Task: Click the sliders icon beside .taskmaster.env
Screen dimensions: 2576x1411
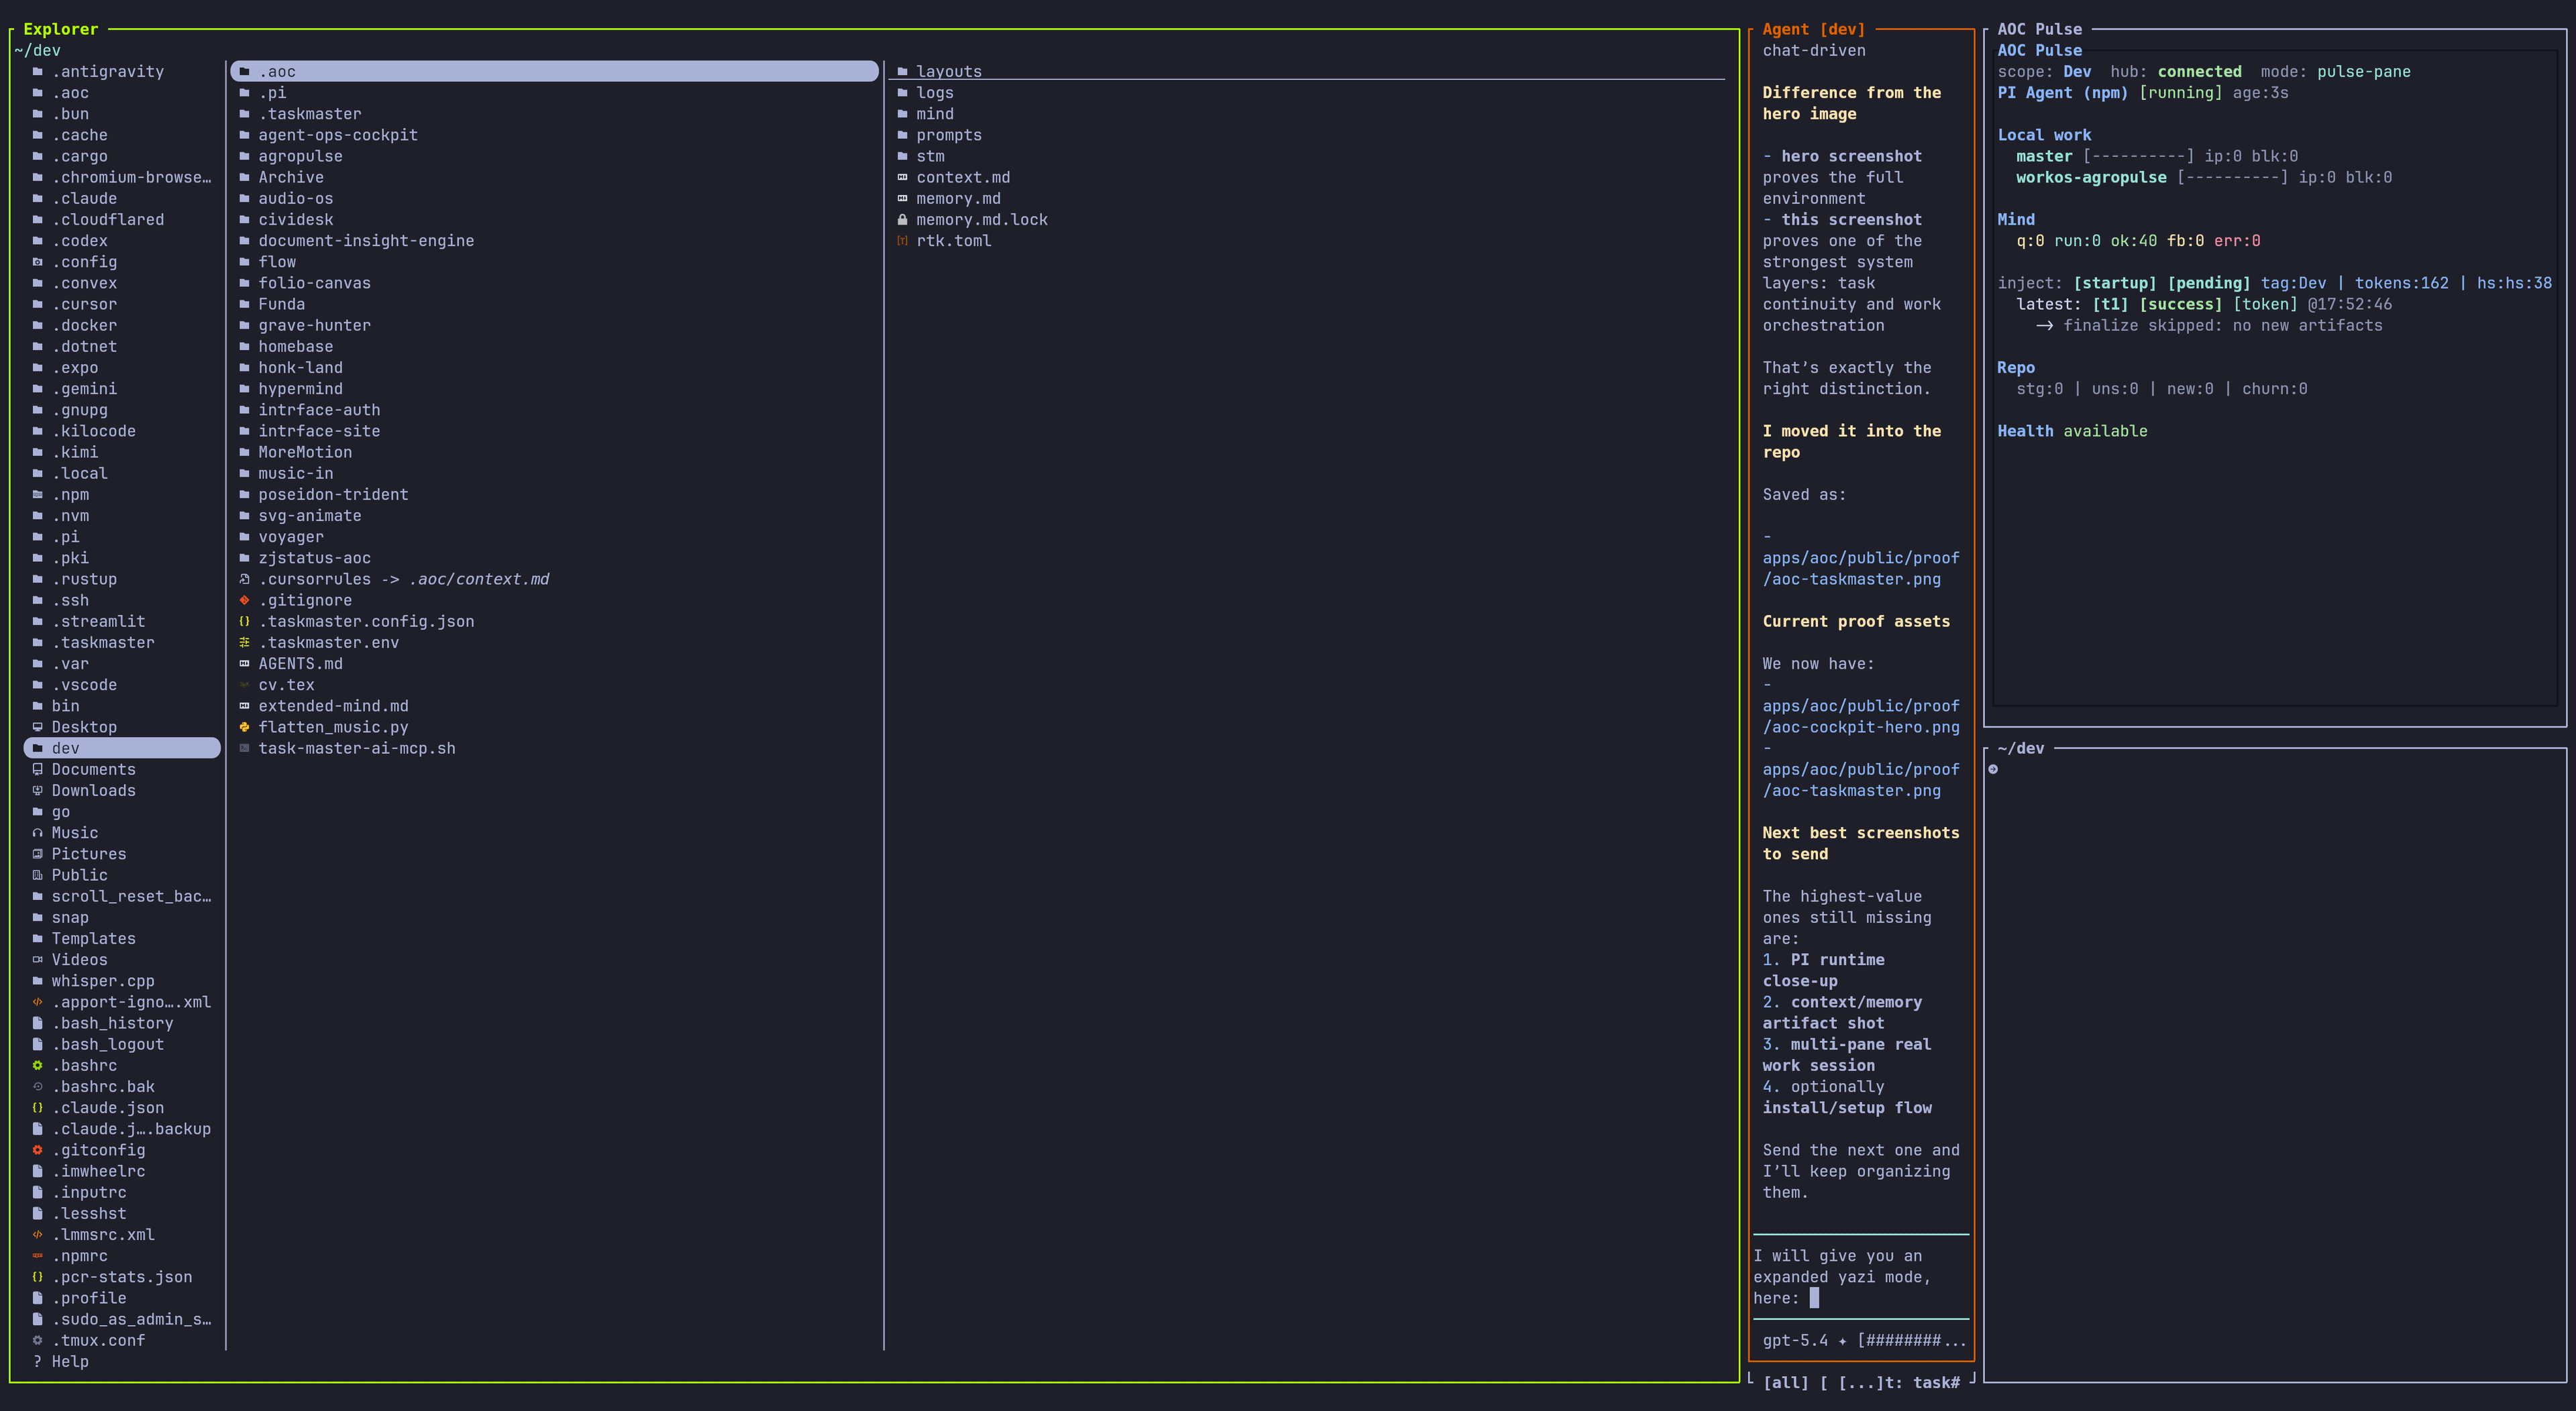Action: click(245, 642)
